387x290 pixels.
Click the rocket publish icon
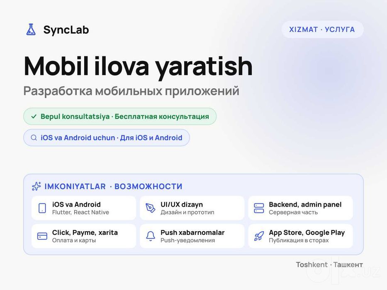(x=259, y=236)
